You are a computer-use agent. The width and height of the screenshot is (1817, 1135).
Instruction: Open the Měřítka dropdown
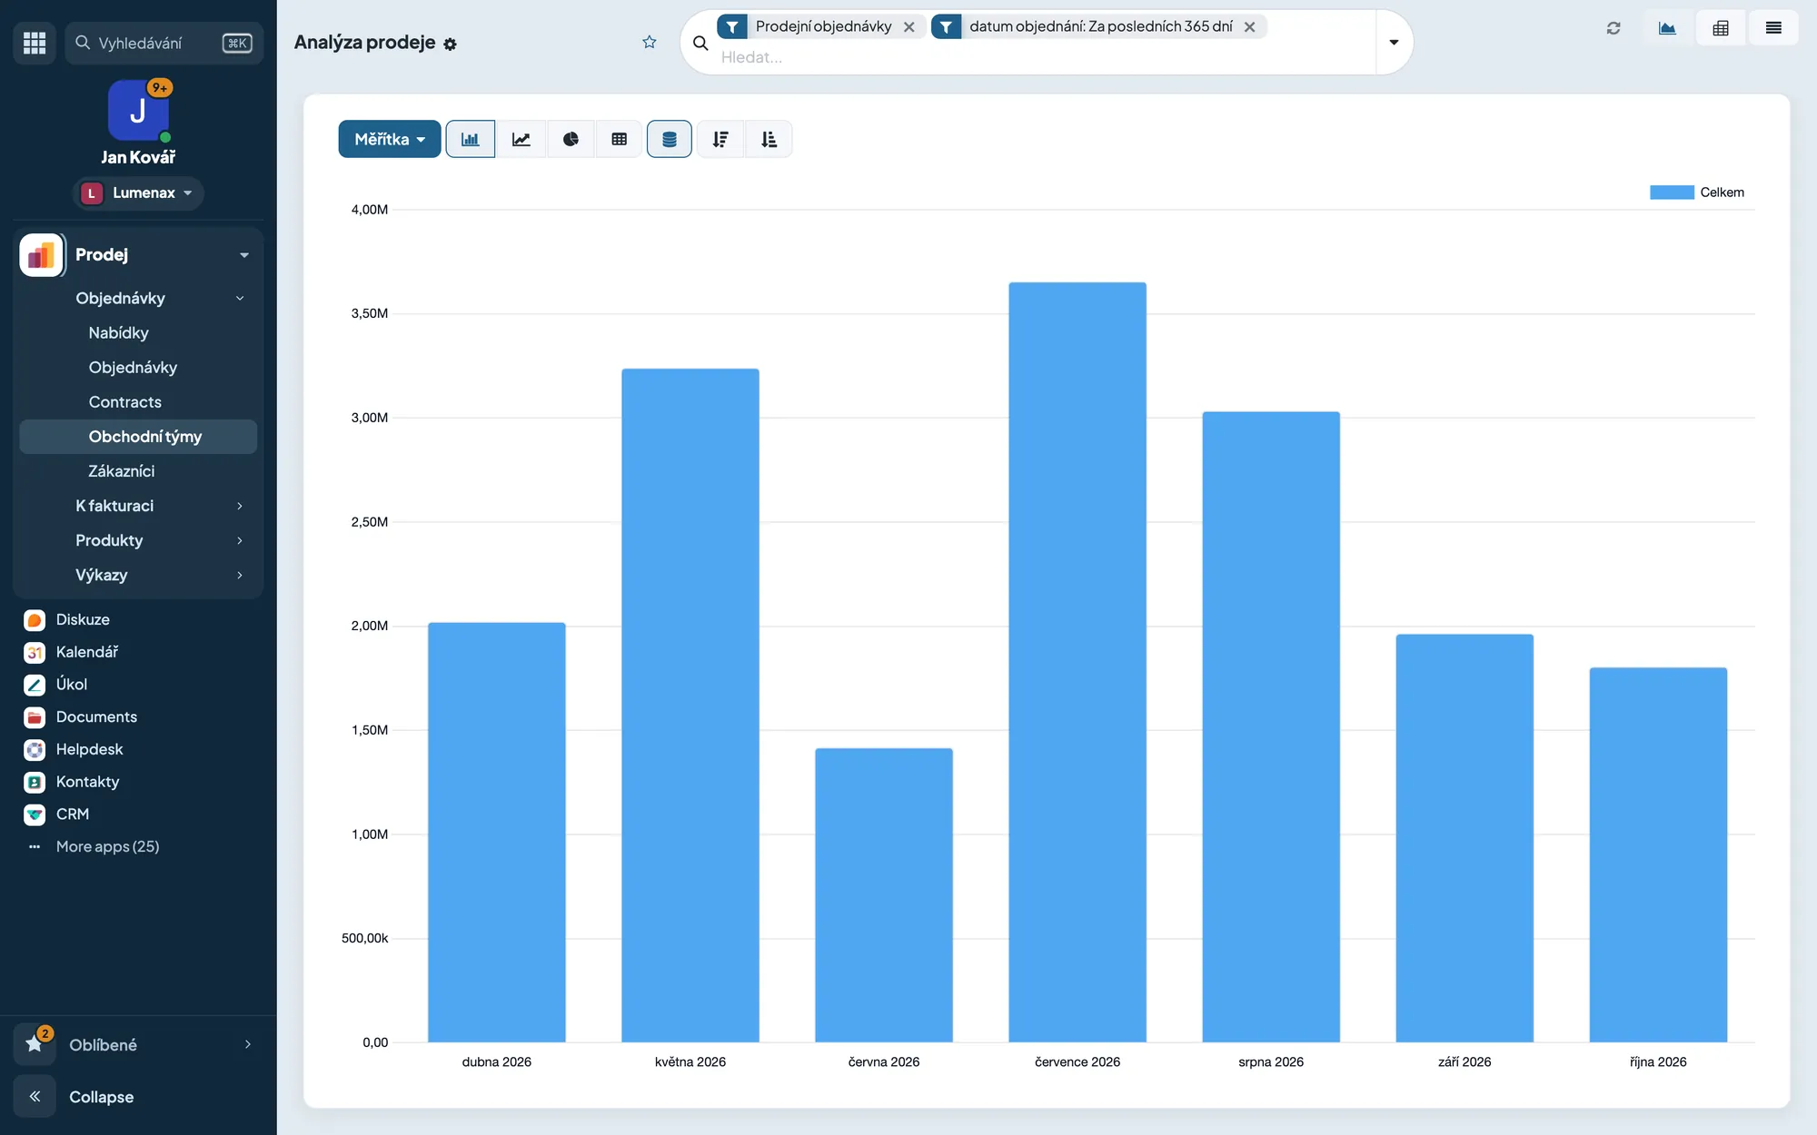click(390, 139)
